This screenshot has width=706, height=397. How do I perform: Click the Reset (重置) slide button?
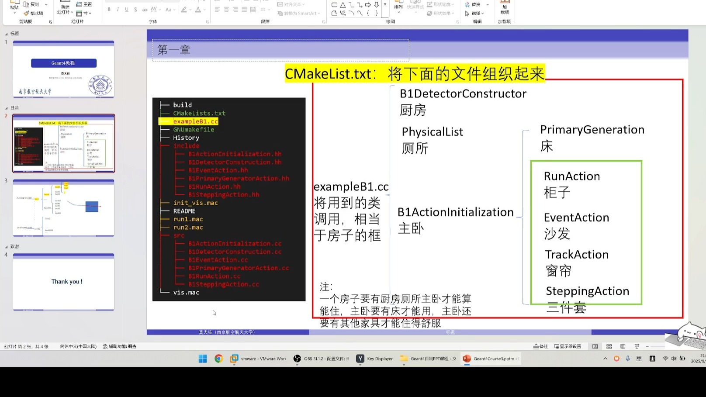click(84, 4)
